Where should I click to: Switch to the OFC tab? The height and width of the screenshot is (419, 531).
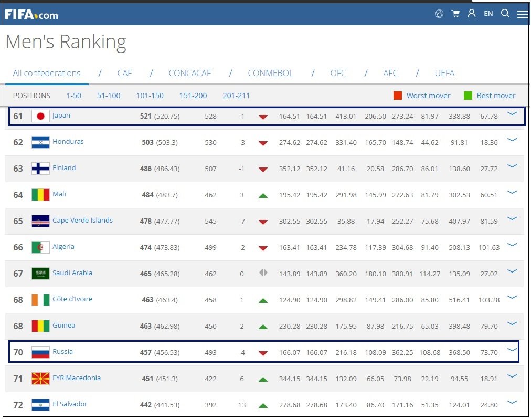(x=338, y=73)
